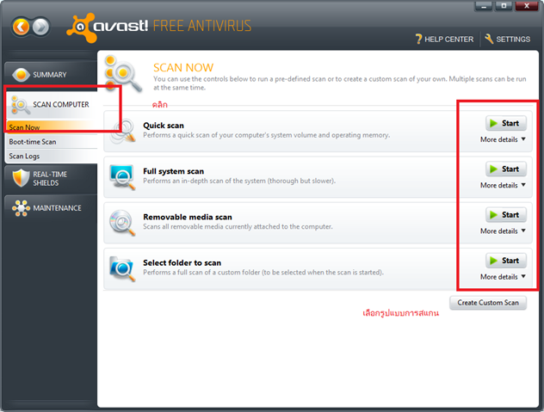Image resolution: width=544 pixels, height=412 pixels.
Task: Start the Full system scan
Action: [505, 169]
